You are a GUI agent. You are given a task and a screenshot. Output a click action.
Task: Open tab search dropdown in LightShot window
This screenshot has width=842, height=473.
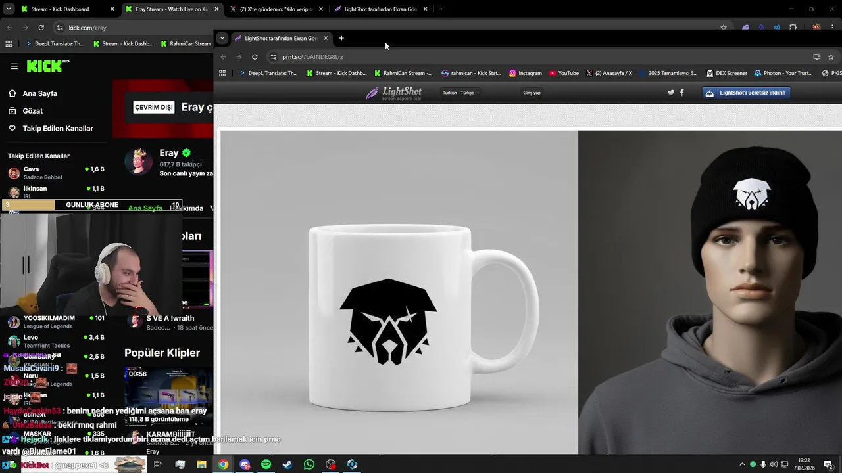(222, 38)
